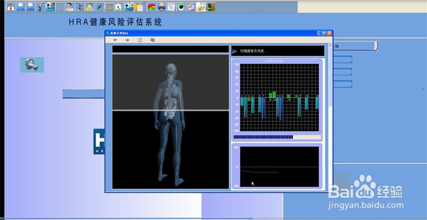Click the HRA window vertical scrollbar
Viewport: 427px width, 220px height.
pyautogui.click(x=330, y=117)
